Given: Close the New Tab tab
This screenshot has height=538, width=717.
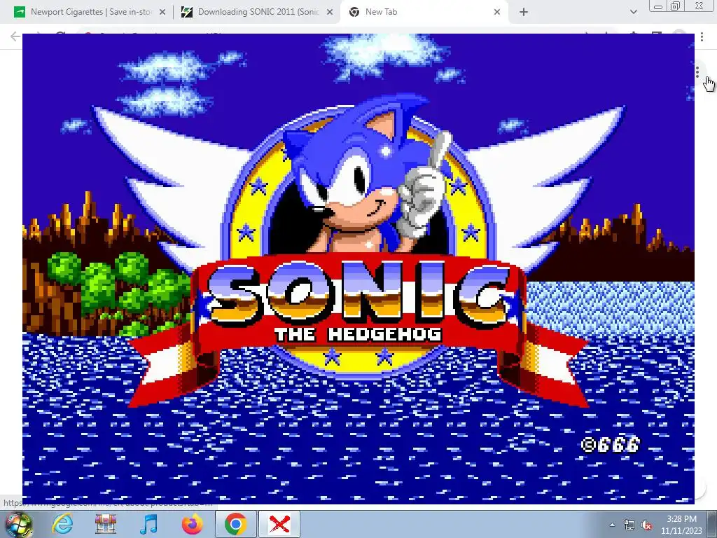Looking at the screenshot, I should point(497,13).
